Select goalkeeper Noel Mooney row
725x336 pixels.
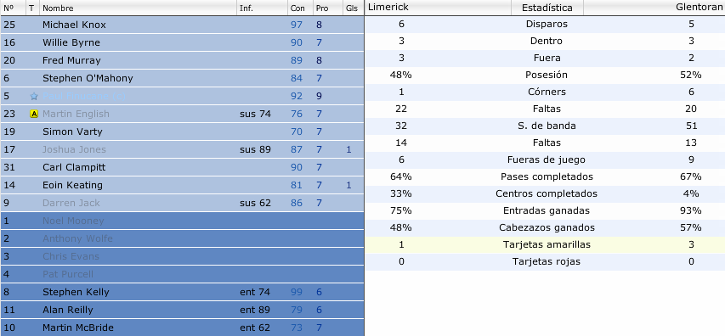pos(182,221)
